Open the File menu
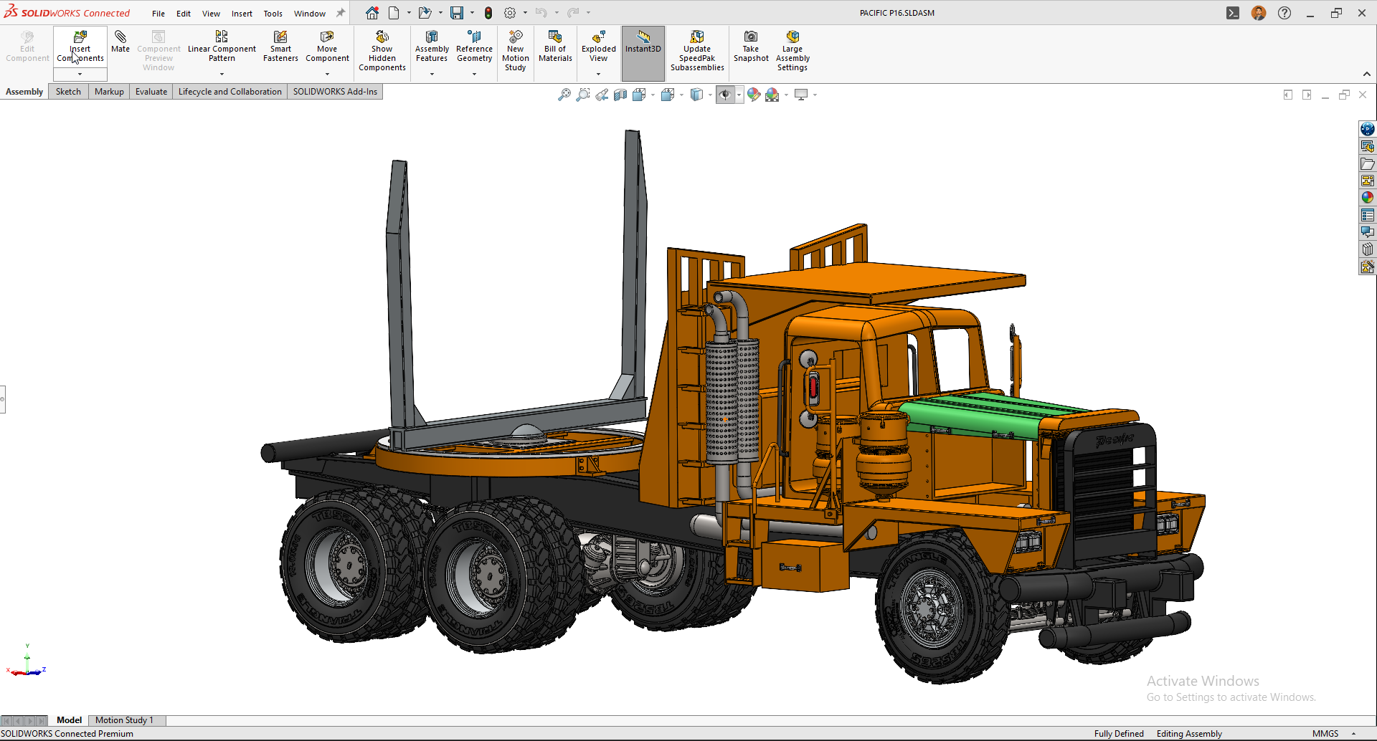This screenshot has height=741, width=1377. 158,14
